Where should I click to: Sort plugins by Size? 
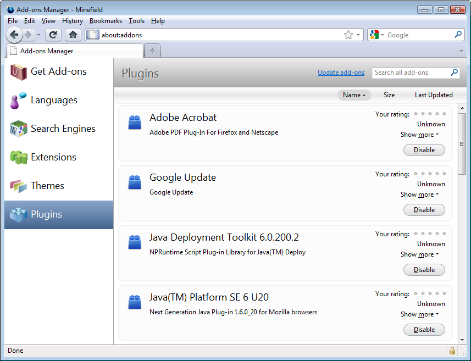(389, 95)
